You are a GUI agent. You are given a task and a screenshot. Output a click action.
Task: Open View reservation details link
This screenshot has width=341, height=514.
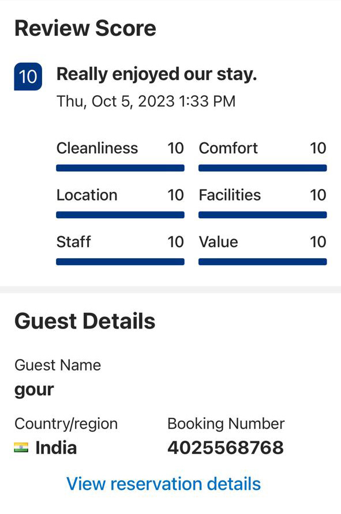coord(163,484)
